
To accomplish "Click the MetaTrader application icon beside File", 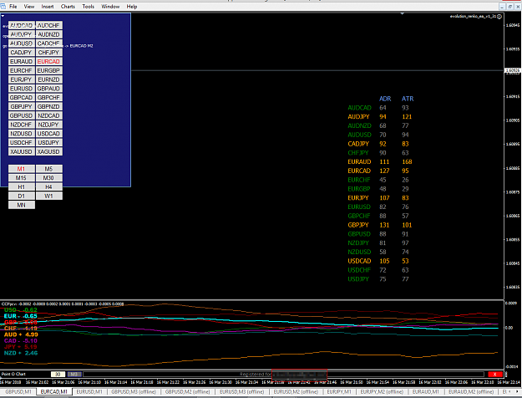I will pyautogui.click(x=3, y=7).
